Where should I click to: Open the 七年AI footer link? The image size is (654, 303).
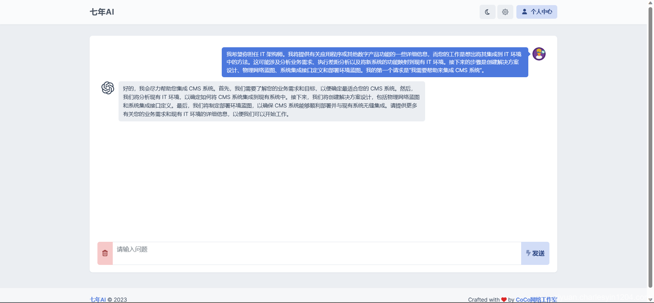pyautogui.click(x=98, y=300)
